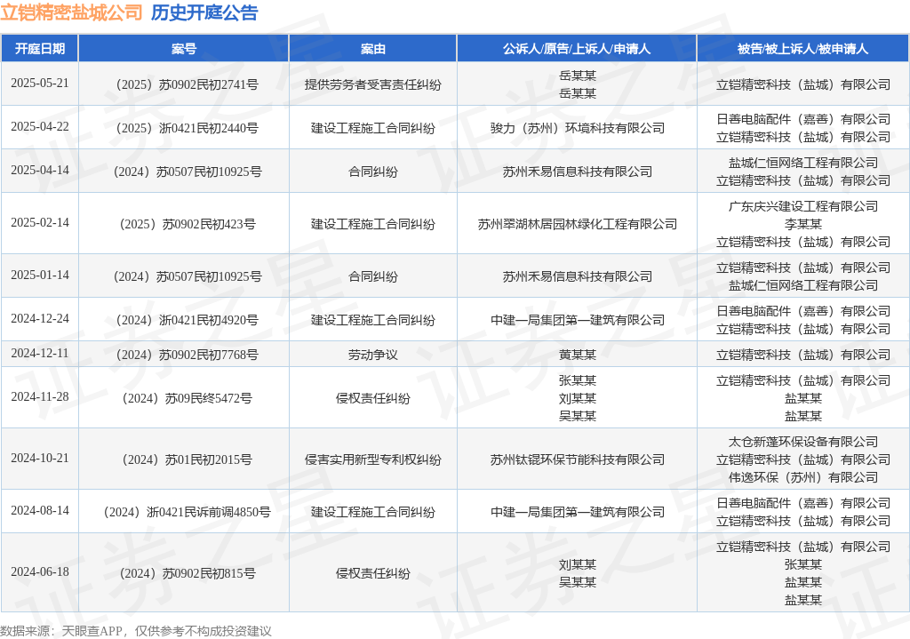Click 中建一局集团第一建筑有限公司 in the 2024-08-14 row
The image size is (910, 639).
click(x=577, y=513)
